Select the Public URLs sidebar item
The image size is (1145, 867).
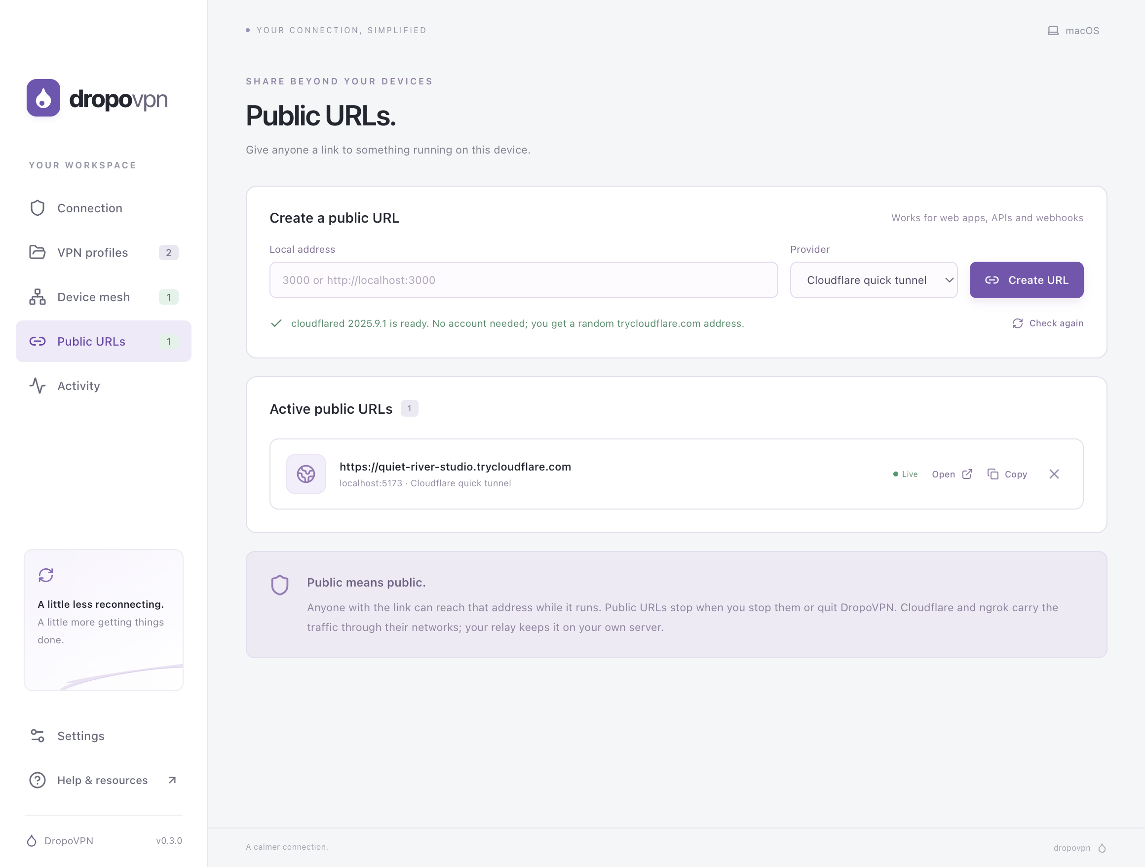[104, 341]
